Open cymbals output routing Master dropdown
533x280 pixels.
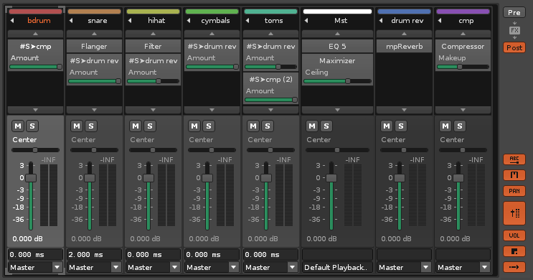pyautogui.click(x=212, y=267)
